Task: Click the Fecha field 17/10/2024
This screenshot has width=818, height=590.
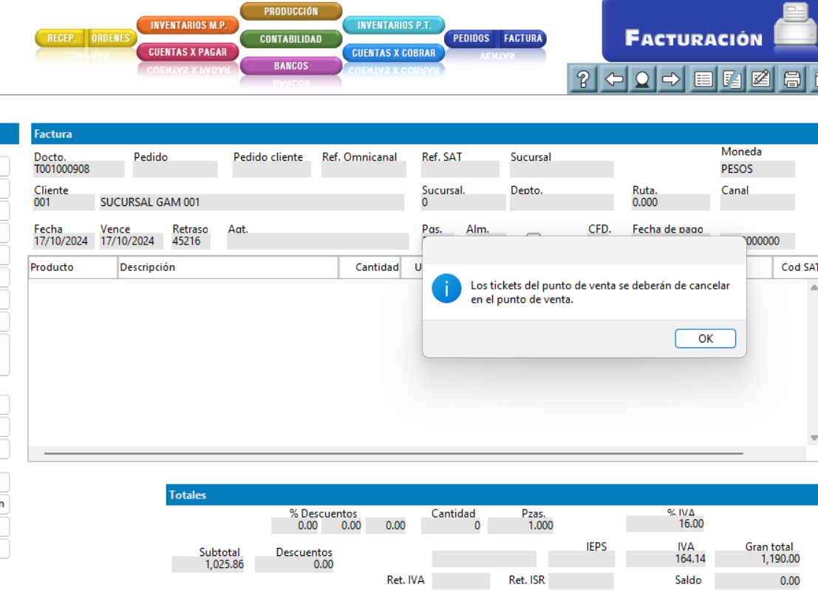Action: click(64, 241)
